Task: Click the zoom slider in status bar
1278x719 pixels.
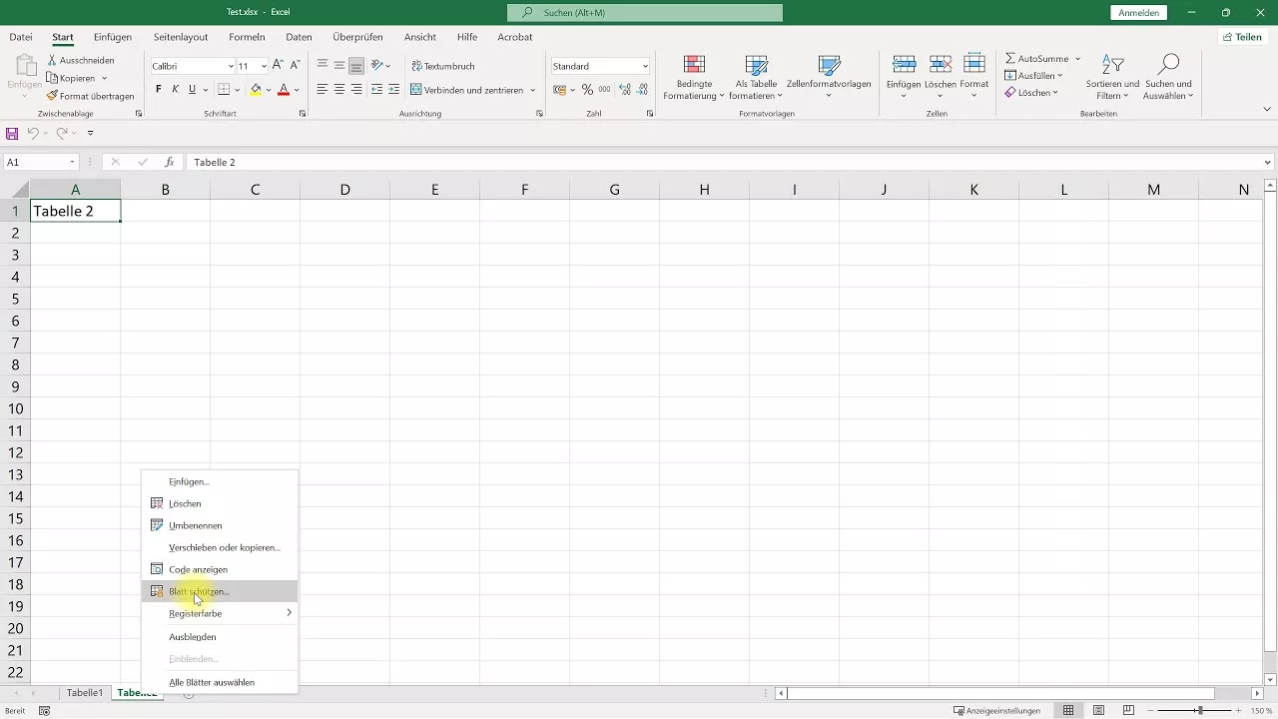Action: (1200, 710)
